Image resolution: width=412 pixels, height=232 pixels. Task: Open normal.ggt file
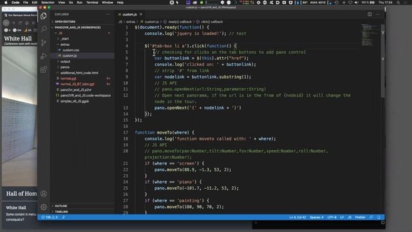tap(68, 79)
